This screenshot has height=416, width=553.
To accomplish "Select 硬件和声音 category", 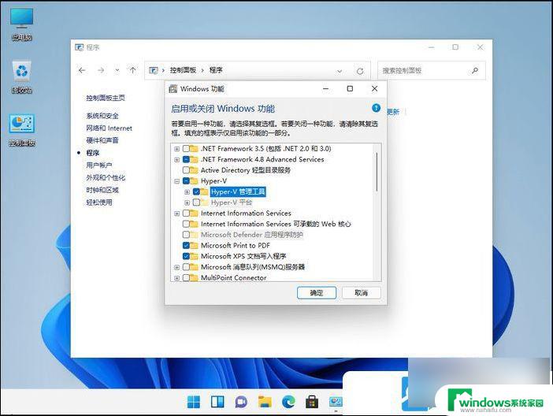I will coord(102,140).
